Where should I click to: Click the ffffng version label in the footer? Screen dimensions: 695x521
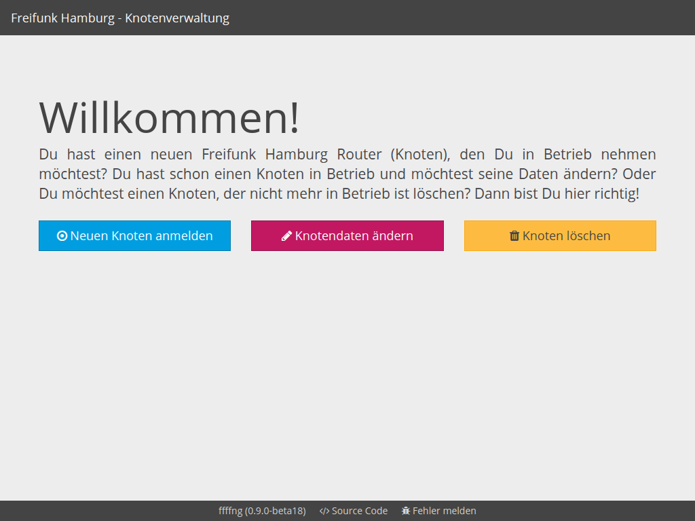(x=261, y=511)
